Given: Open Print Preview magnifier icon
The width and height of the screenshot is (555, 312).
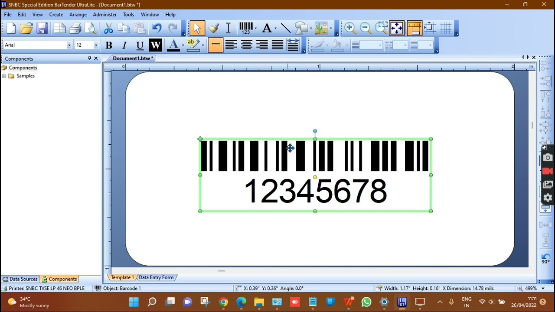Looking at the screenshot, I should point(91,29).
